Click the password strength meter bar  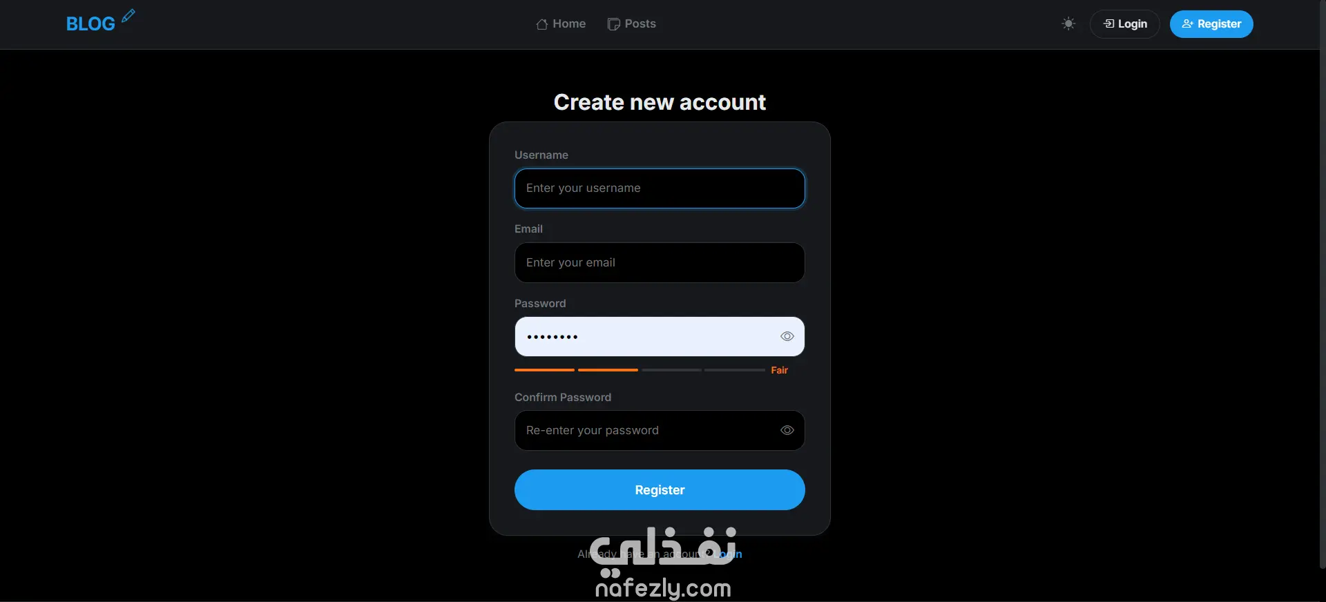tap(640, 371)
